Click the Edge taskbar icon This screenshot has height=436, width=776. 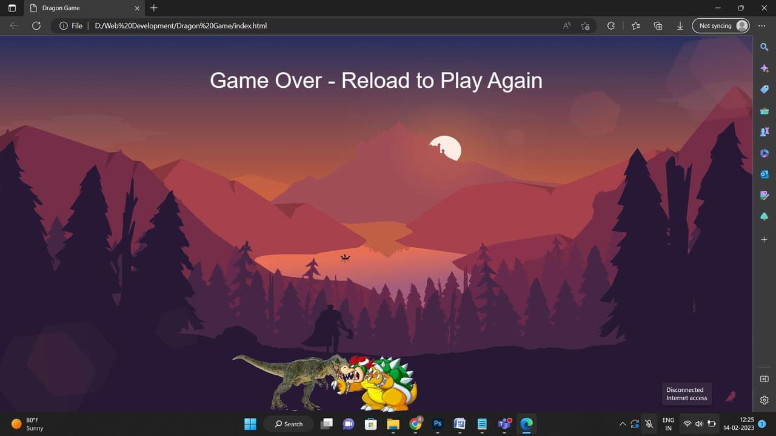click(x=526, y=424)
